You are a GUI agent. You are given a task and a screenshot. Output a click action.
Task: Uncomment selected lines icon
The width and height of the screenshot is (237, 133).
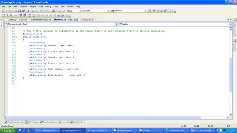[x=34, y=15]
